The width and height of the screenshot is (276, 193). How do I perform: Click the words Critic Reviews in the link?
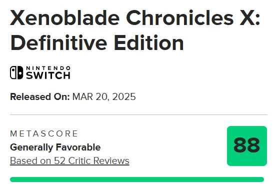(98, 160)
